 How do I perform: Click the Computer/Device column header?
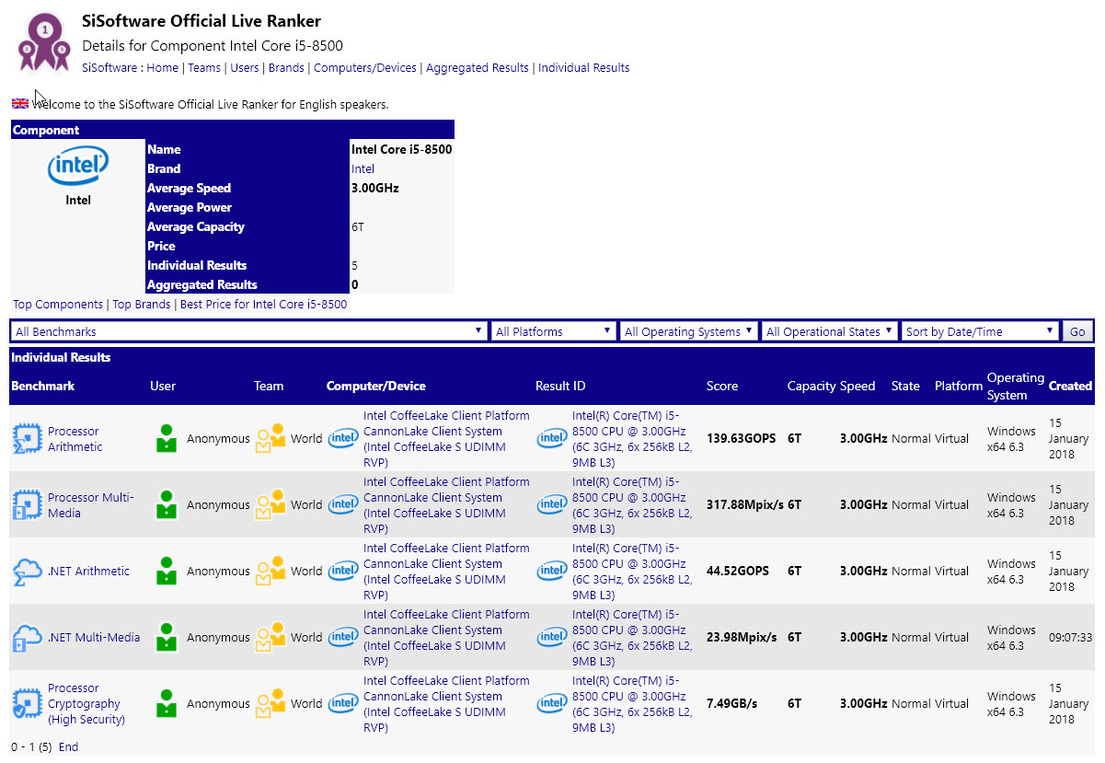[376, 387]
